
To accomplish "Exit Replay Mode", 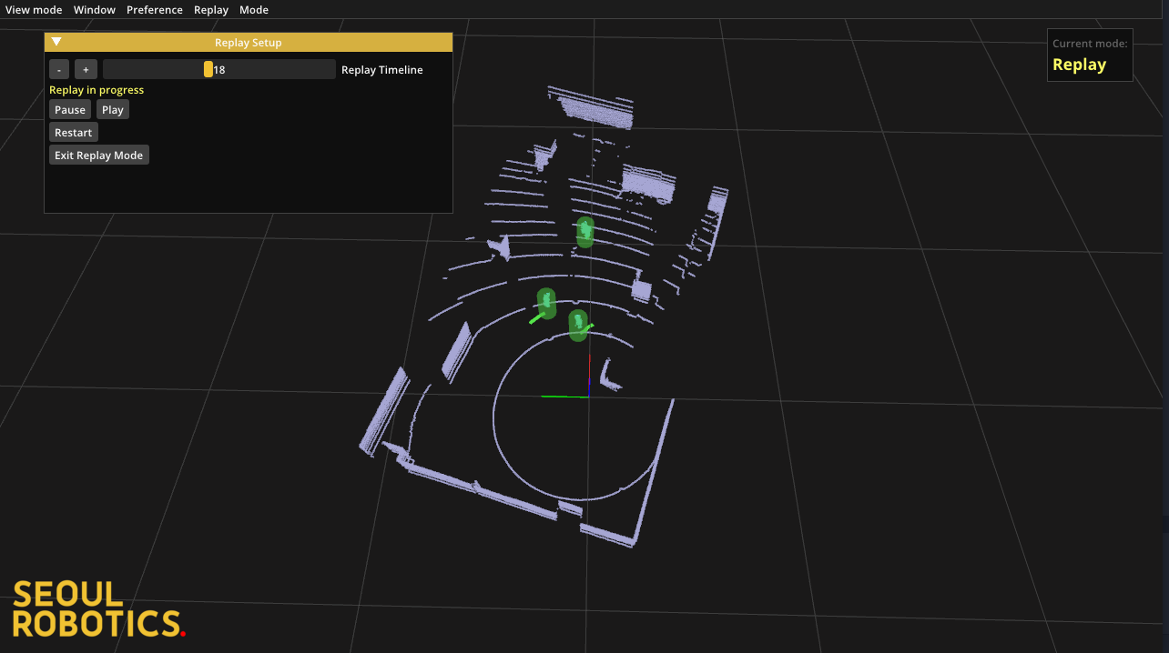I will click(x=98, y=156).
